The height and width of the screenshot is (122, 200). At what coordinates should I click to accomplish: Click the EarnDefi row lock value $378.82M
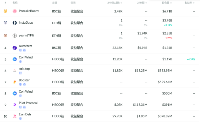(165, 116)
